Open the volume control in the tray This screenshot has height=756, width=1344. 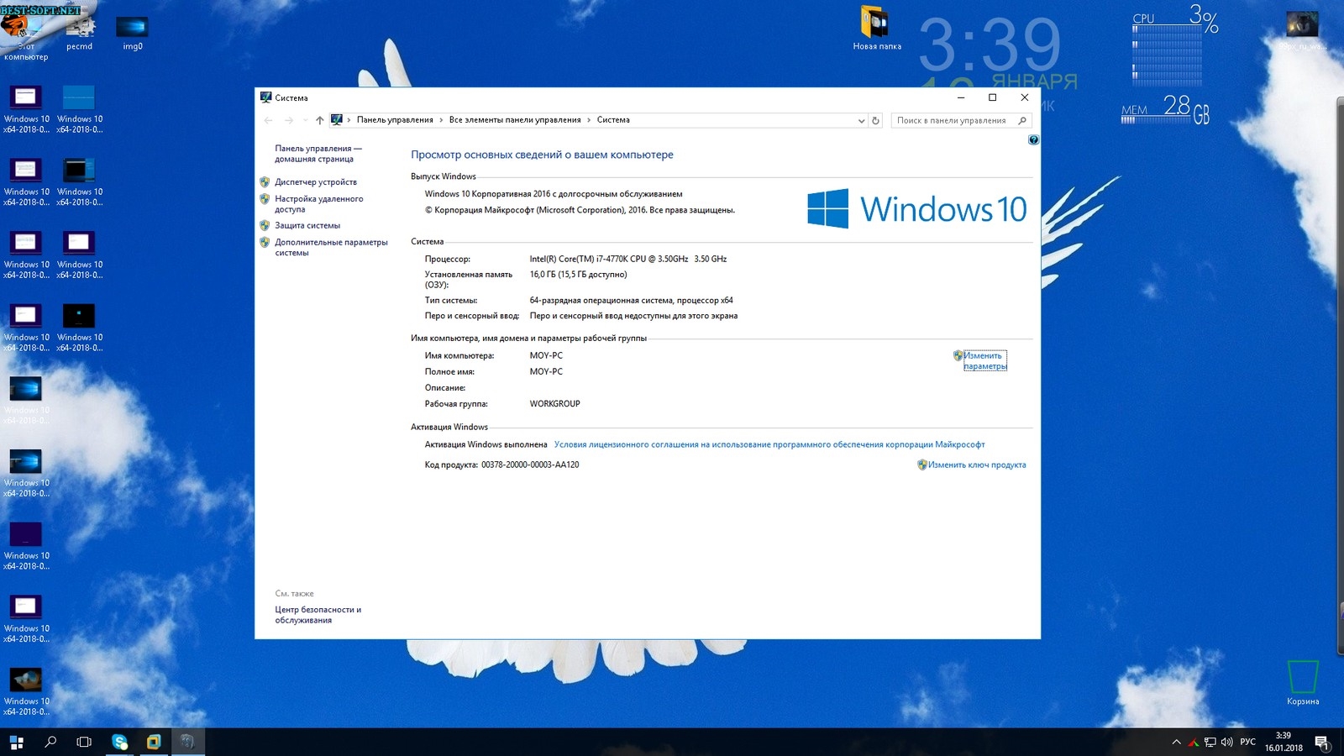pyautogui.click(x=1226, y=742)
